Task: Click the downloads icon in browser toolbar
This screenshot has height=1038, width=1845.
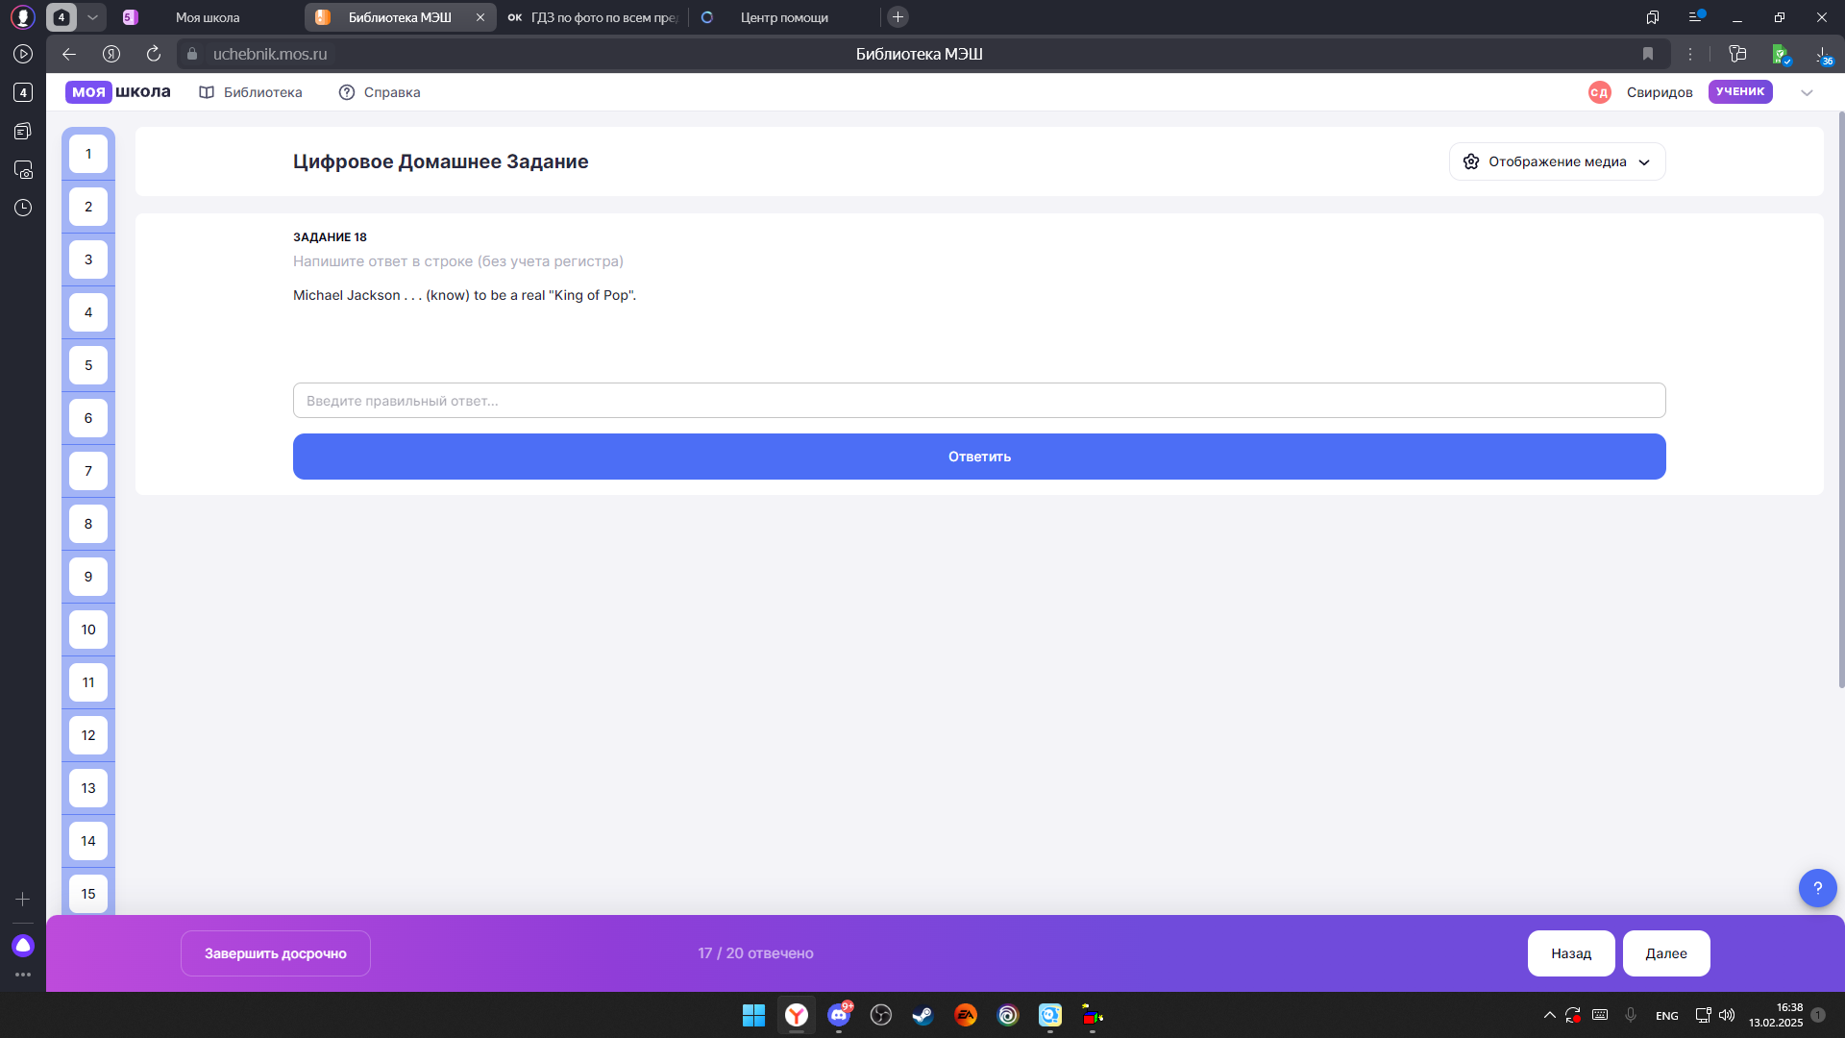Action: tap(1823, 54)
